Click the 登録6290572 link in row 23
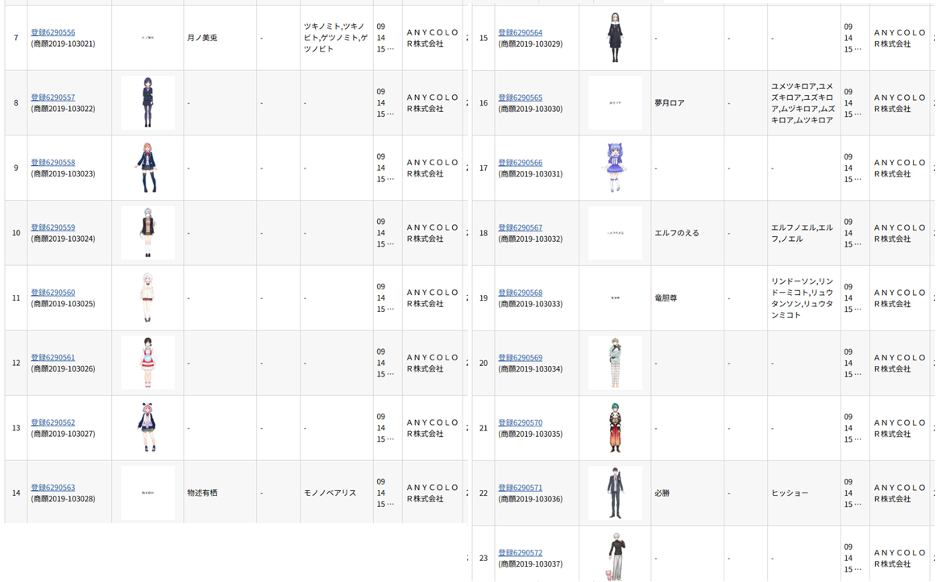 pos(520,553)
